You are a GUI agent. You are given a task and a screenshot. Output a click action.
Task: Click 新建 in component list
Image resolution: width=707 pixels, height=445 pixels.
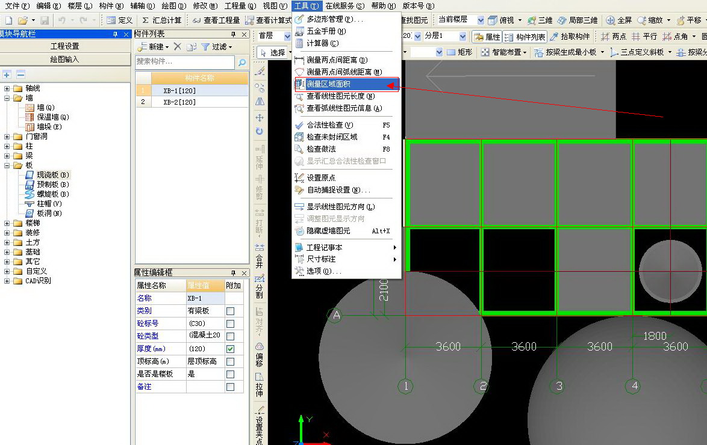(154, 47)
